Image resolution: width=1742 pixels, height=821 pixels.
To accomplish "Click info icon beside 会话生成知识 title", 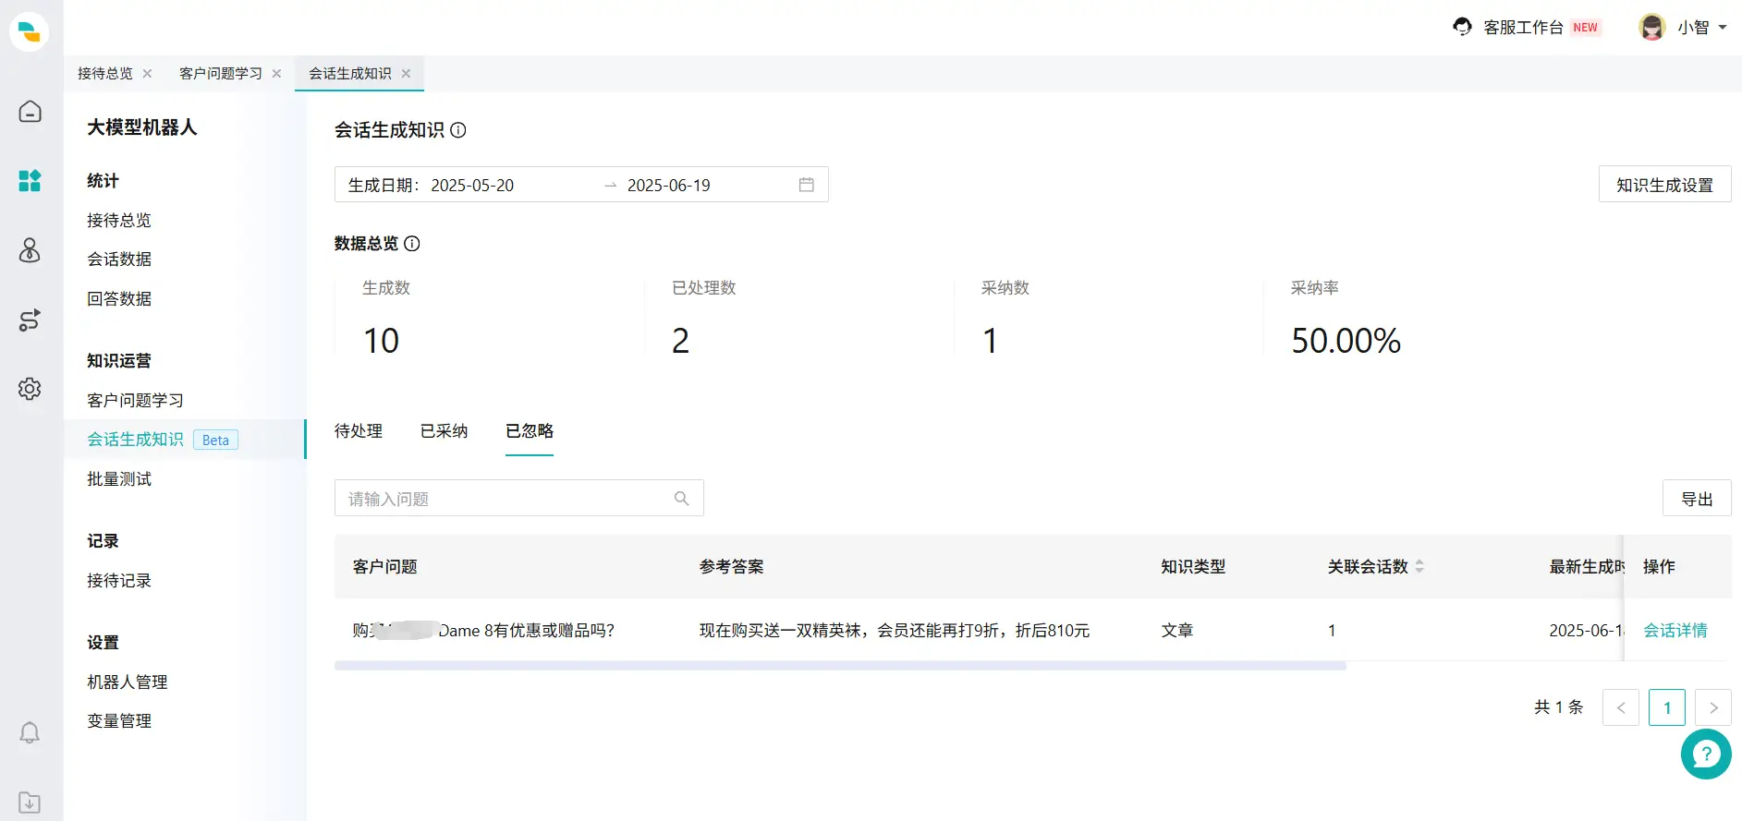I will [458, 130].
